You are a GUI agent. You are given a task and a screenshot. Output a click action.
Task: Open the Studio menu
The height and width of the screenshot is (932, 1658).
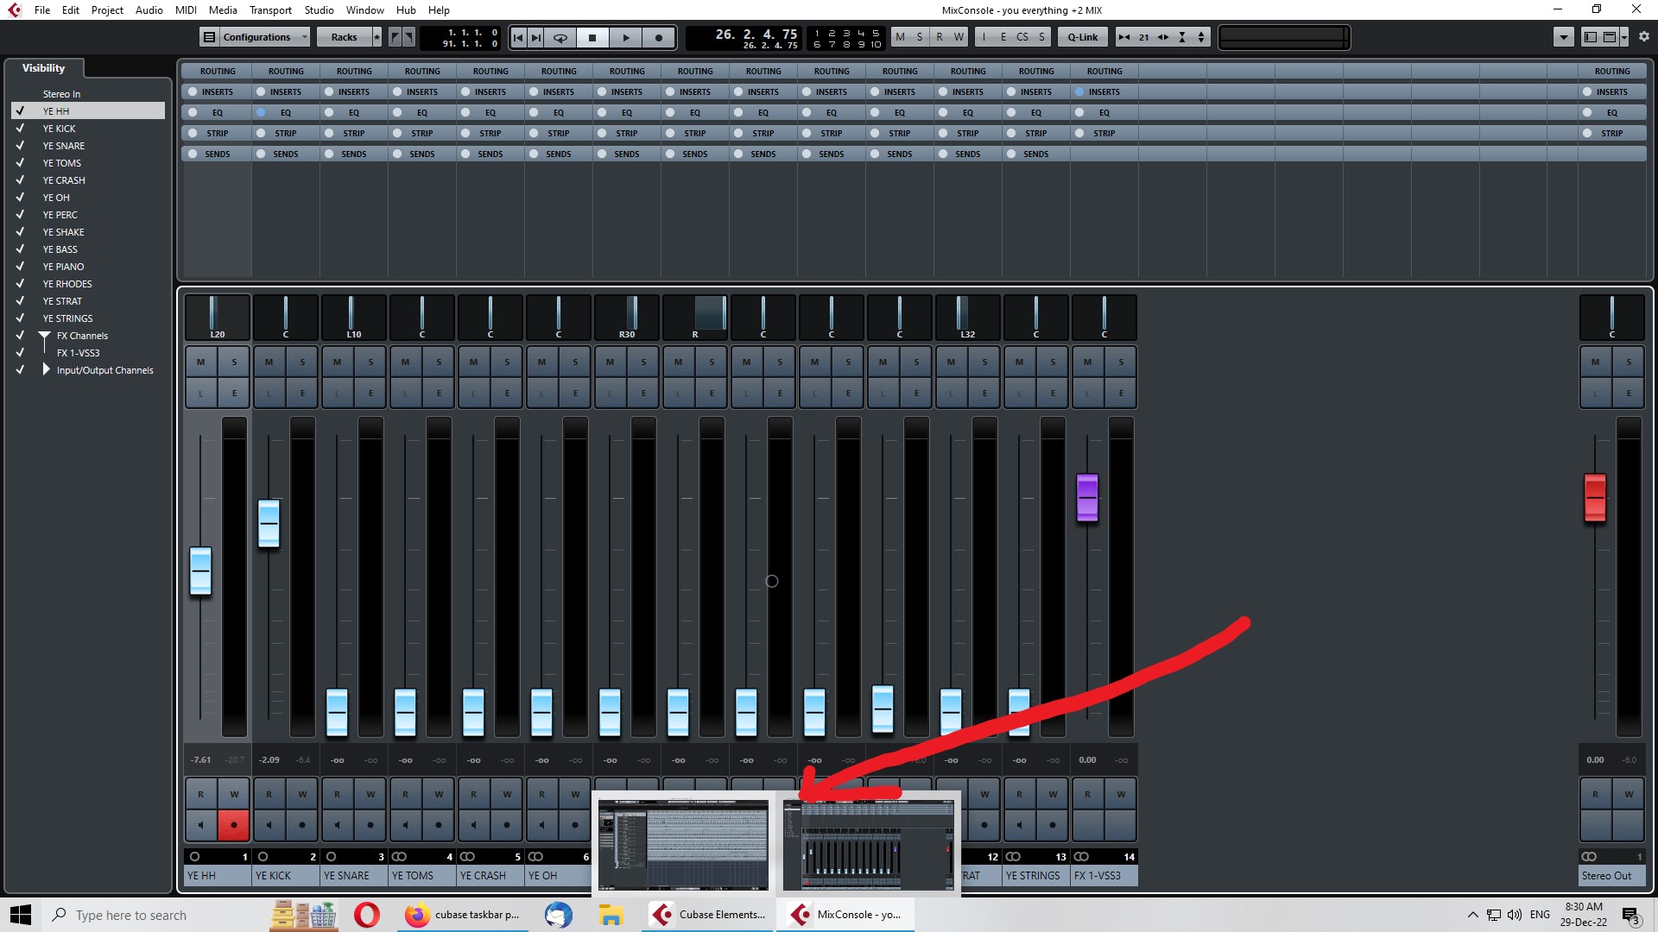tap(319, 9)
